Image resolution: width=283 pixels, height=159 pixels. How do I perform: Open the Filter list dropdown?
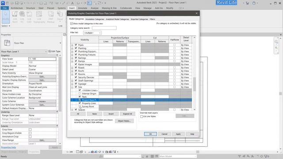pos(92,33)
